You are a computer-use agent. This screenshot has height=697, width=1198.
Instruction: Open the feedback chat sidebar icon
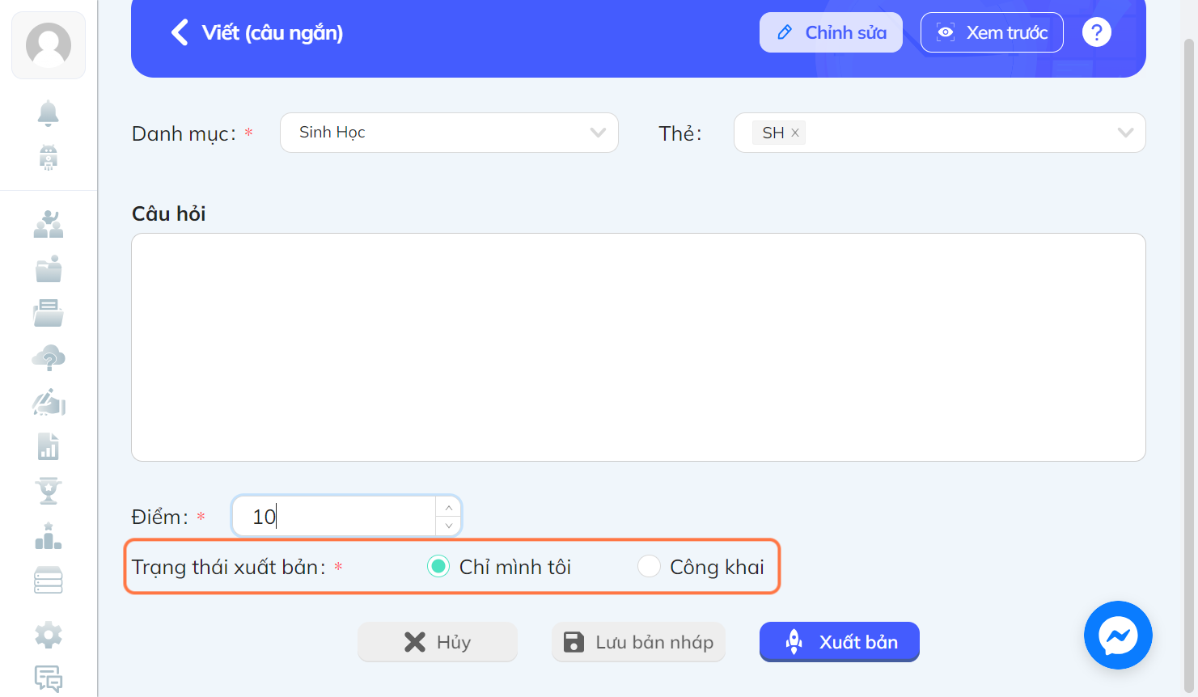pyautogui.click(x=49, y=679)
